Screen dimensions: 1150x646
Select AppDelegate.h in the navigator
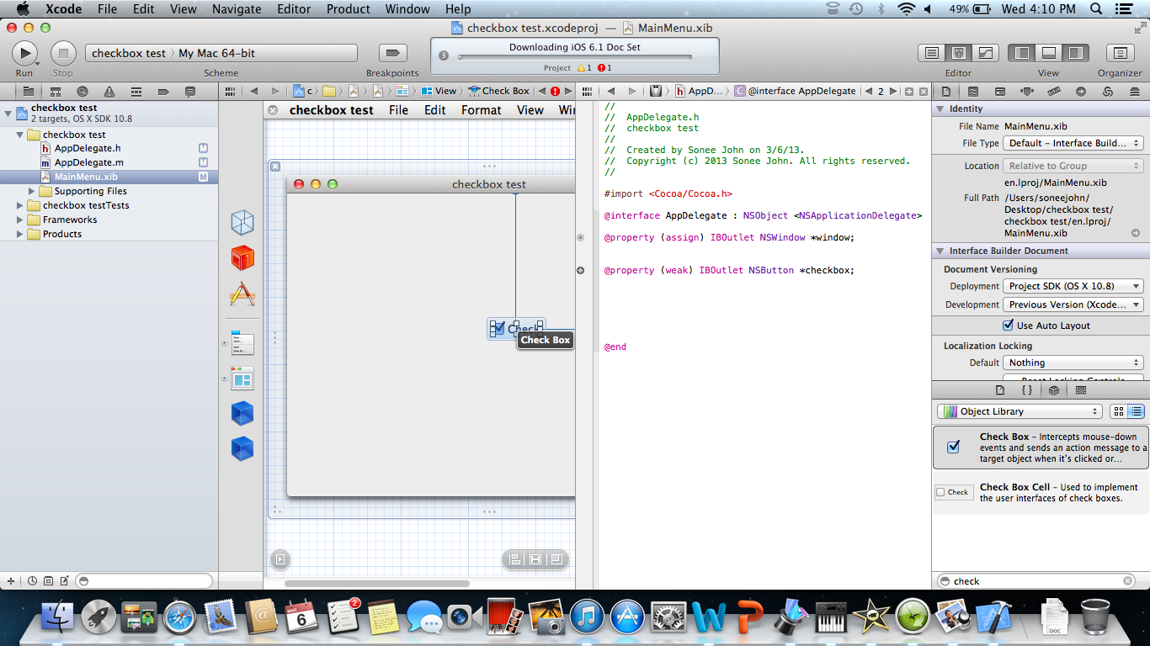(88, 148)
